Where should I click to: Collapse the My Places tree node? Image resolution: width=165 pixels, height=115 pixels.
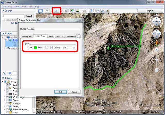click(3, 37)
